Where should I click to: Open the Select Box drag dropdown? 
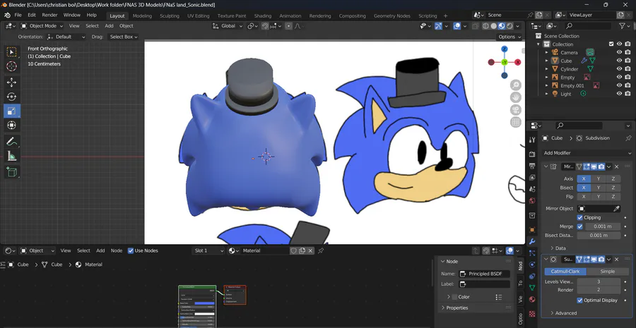pyautogui.click(x=123, y=37)
